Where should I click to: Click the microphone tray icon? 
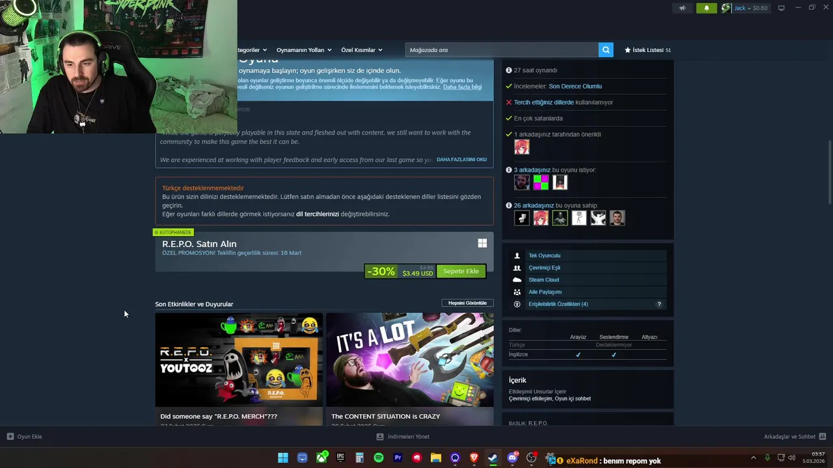[767, 458]
